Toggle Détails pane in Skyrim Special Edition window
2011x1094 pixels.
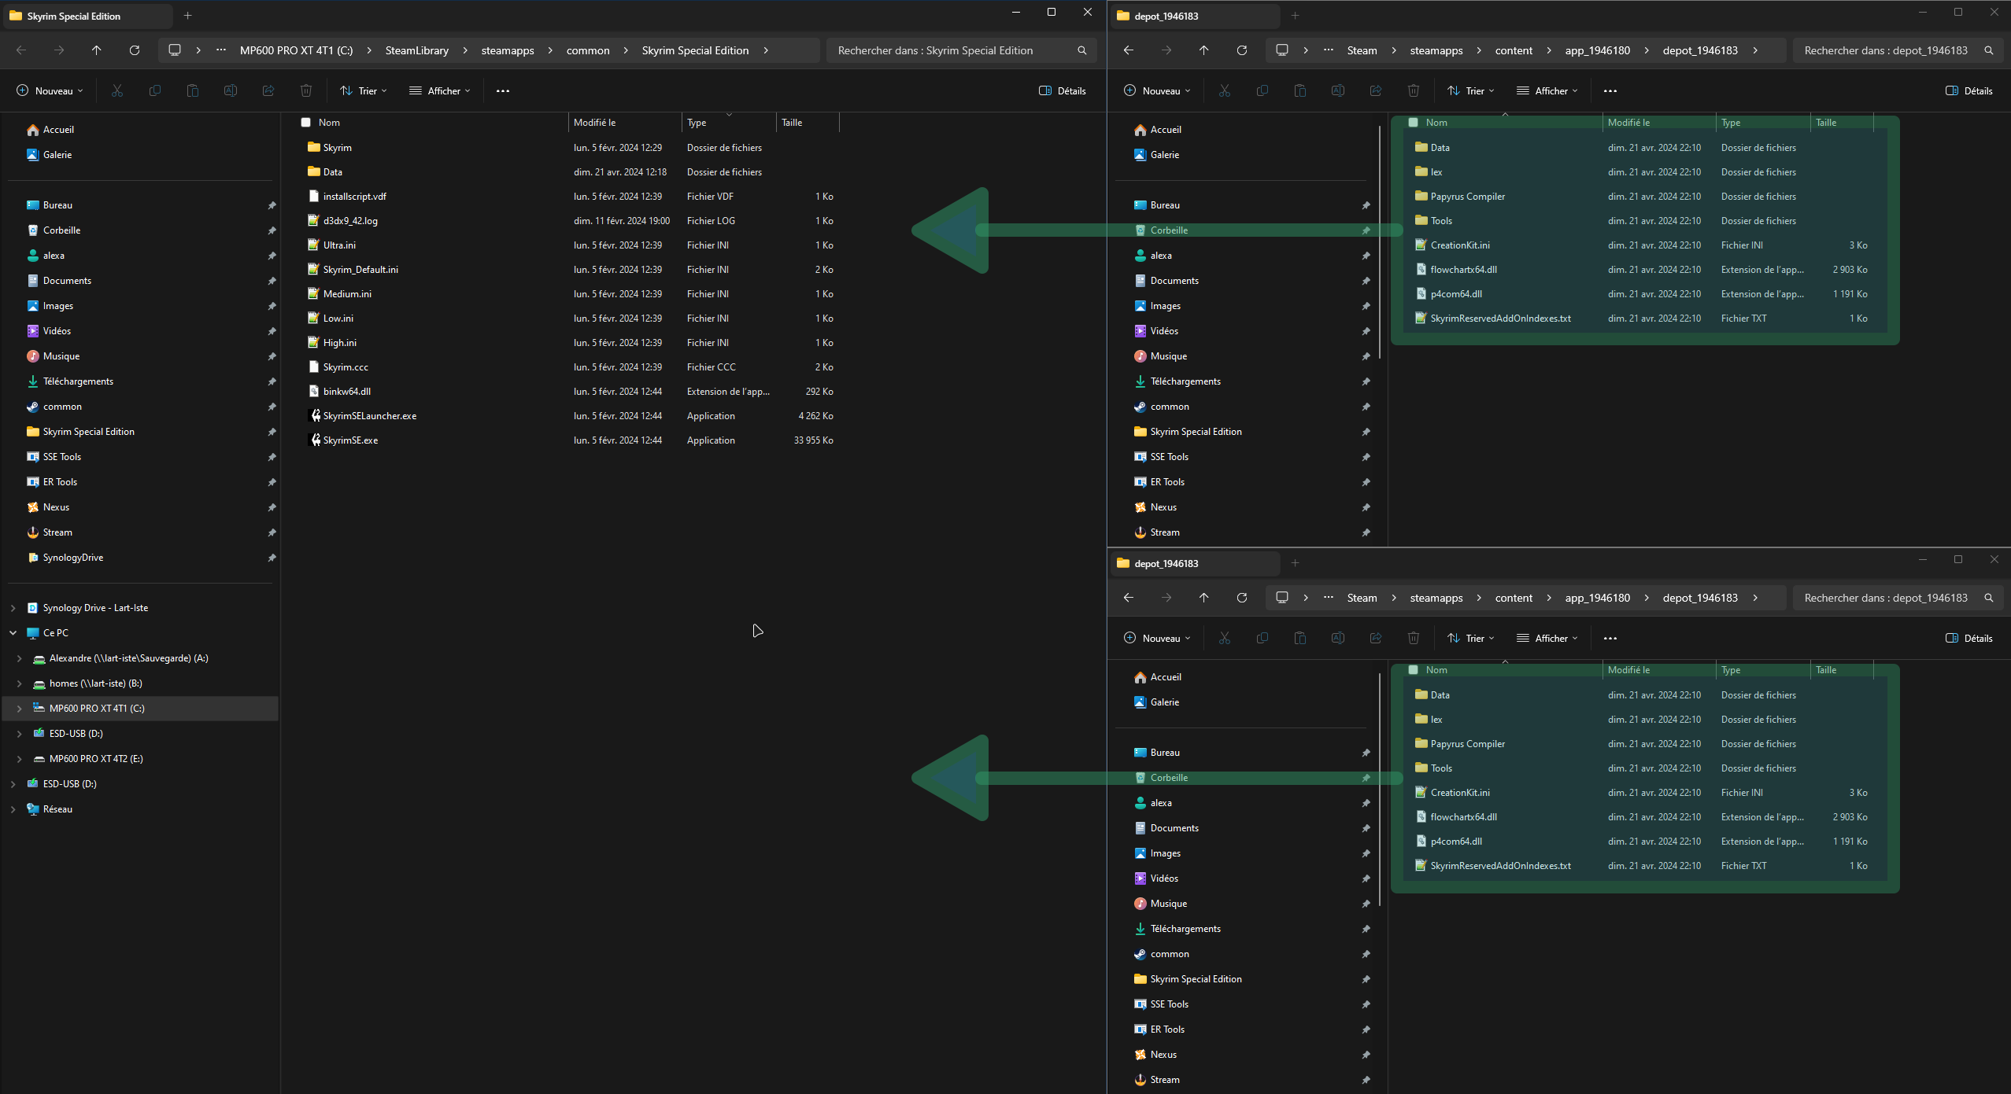pos(1063,91)
